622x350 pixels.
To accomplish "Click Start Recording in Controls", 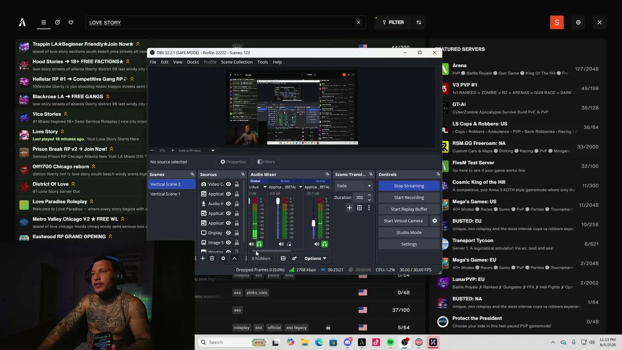I will click(409, 197).
